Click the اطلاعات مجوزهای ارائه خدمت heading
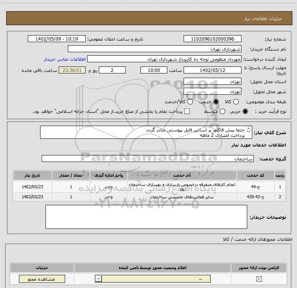297x288 pixels. 257,239
